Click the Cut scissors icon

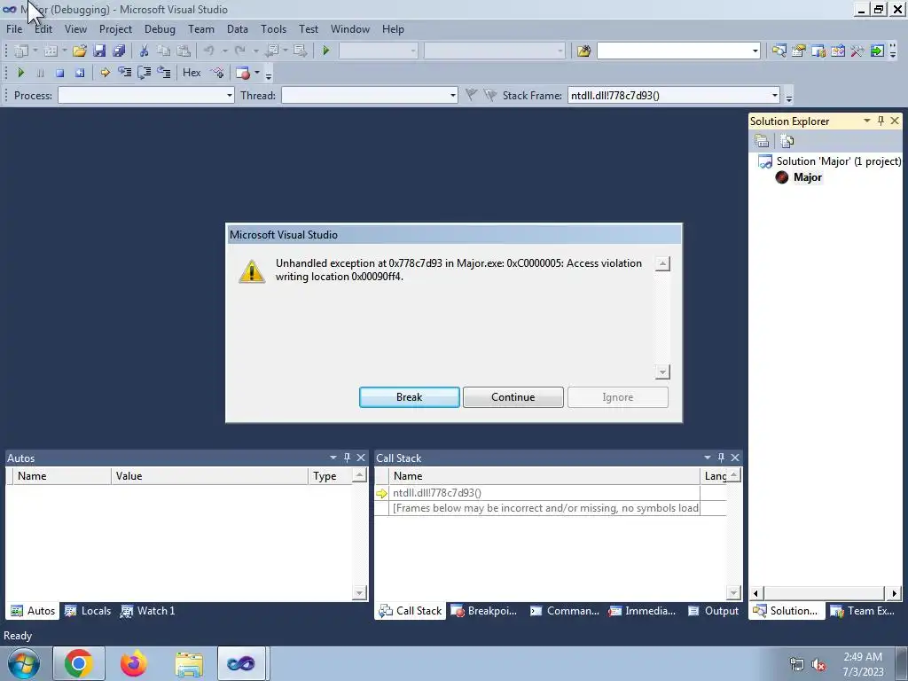(145, 51)
